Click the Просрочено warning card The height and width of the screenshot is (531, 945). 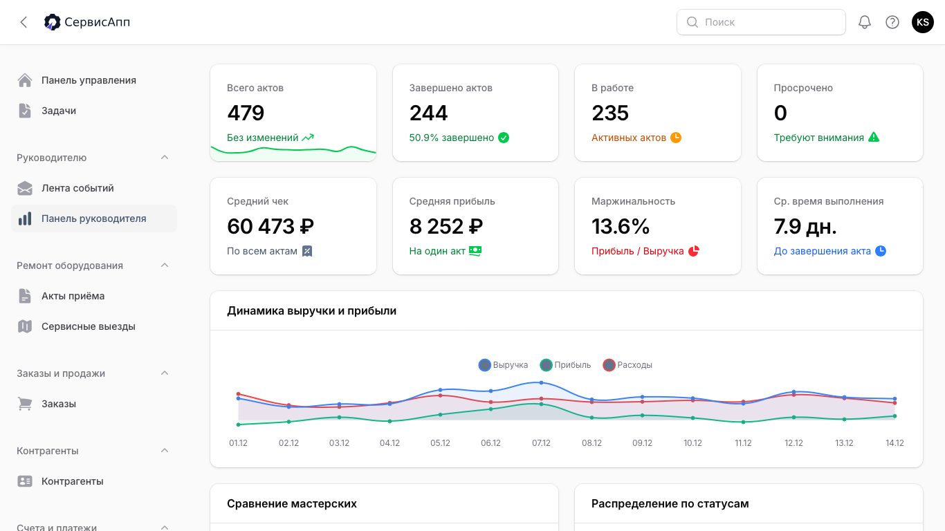(840, 113)
